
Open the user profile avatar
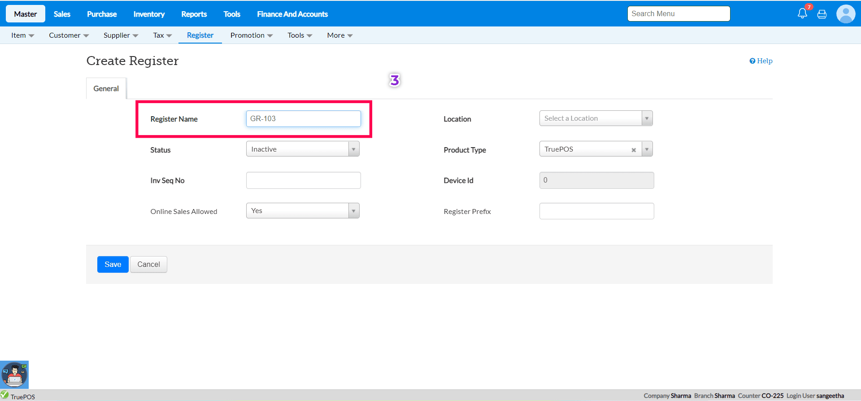(x=846, y=14)
